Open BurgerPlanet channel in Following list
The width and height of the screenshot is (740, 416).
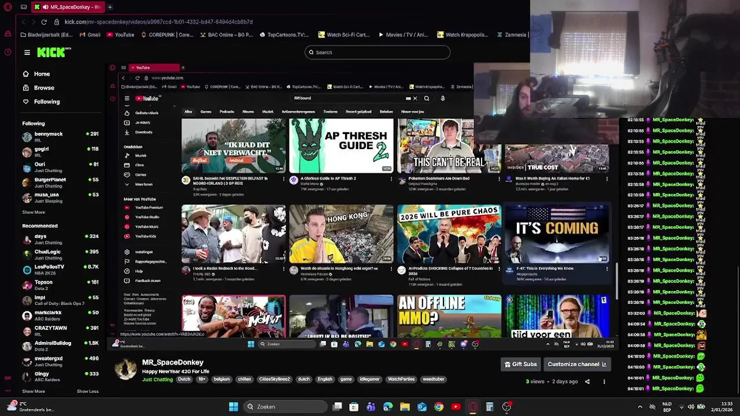60,183
